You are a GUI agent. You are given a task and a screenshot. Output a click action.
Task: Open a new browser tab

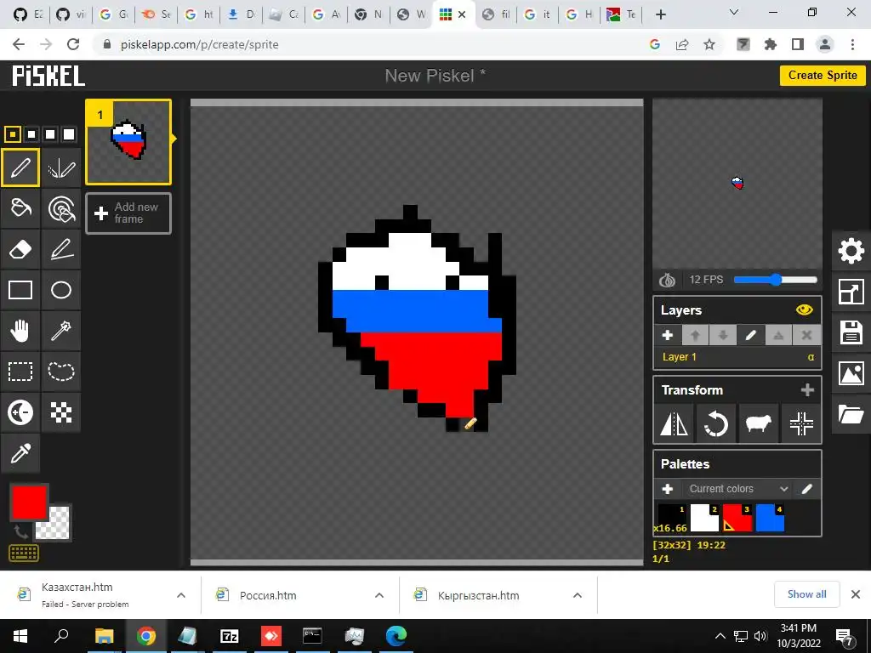click(660, 14)
